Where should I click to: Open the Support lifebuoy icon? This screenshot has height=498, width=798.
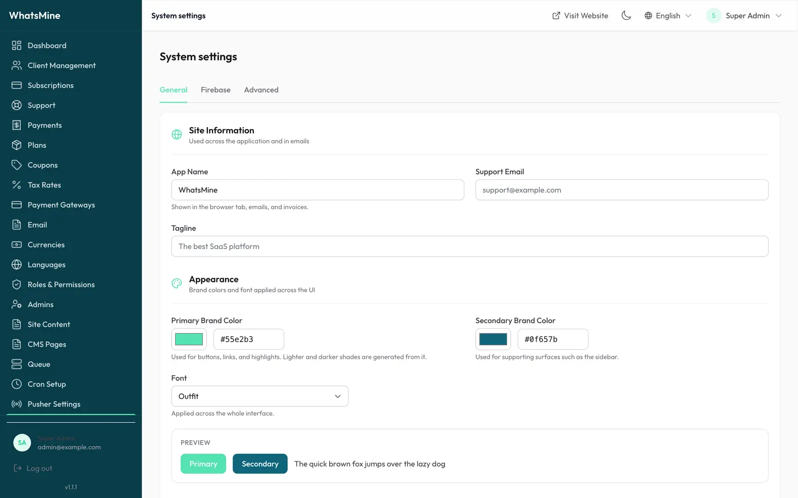click(x=16, y=105)
